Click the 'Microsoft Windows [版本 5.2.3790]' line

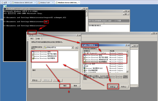click(21, 11)
